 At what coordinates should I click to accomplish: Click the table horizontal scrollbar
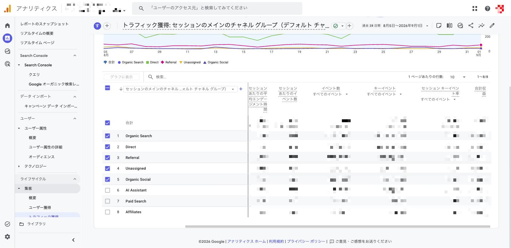338,227
